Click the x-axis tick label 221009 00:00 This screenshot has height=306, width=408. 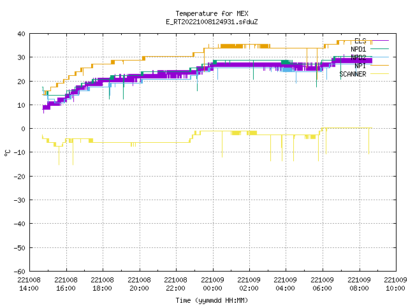[x=212, y=284]
